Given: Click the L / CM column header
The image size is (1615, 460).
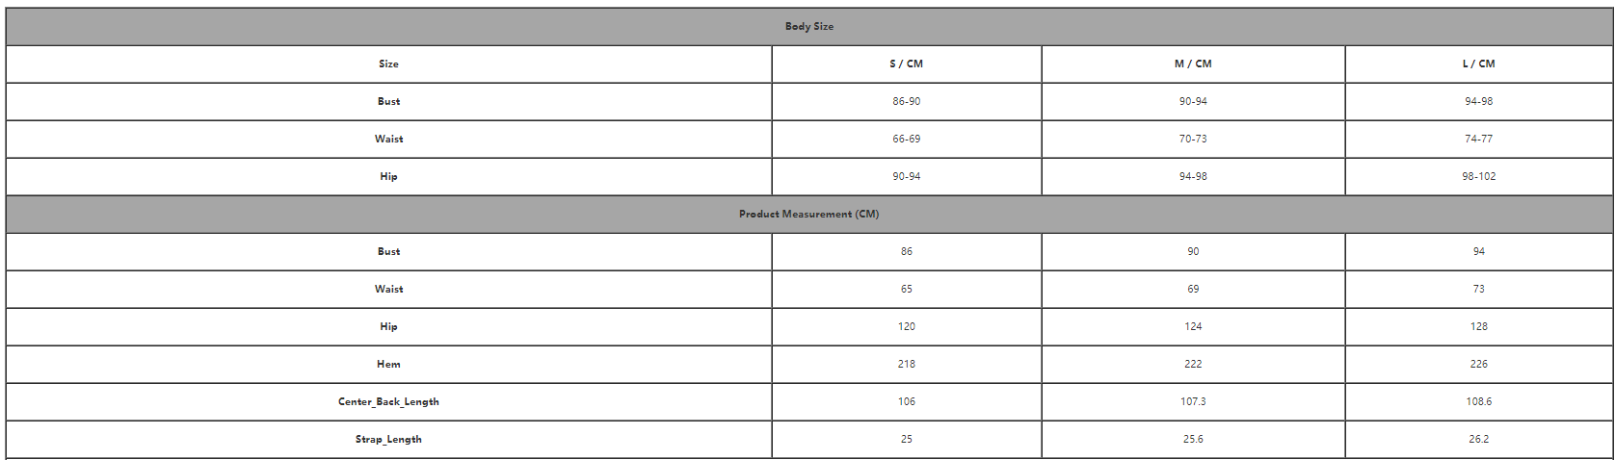Looking at the screenshot, I should [1479, 64].
